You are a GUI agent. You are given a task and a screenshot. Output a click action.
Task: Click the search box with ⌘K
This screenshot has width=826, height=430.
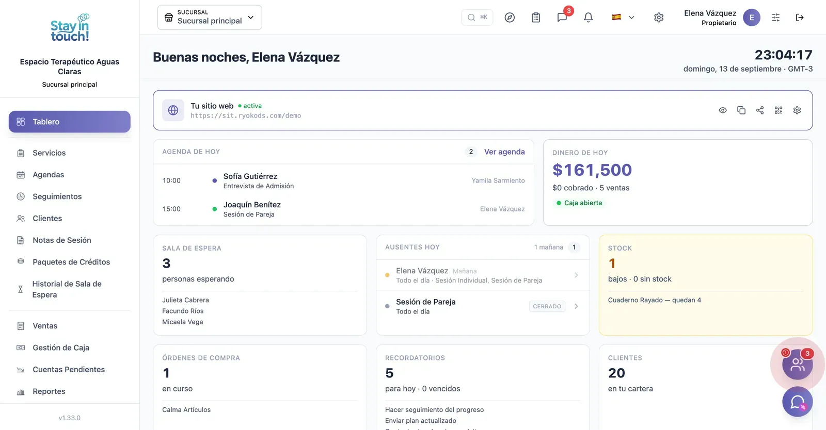pyautogui.click(x=478, y=18)
